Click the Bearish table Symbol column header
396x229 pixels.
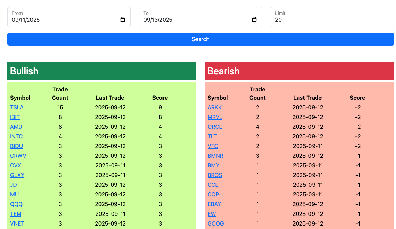point(218,98)
